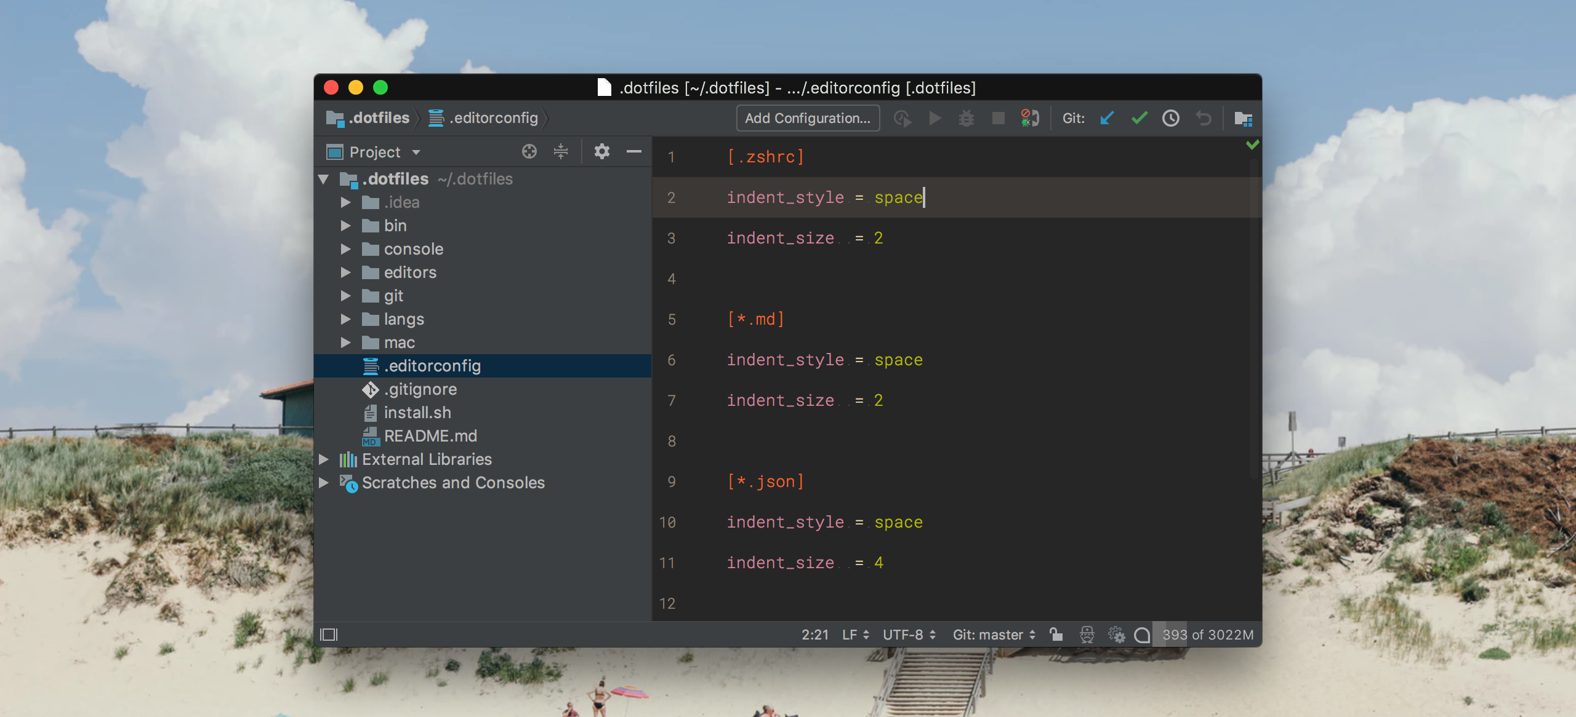Image resolution: width=1576 pixels, height=717 pixels.
Task: Open Git history clock icon
Action: click(1171, 118)
